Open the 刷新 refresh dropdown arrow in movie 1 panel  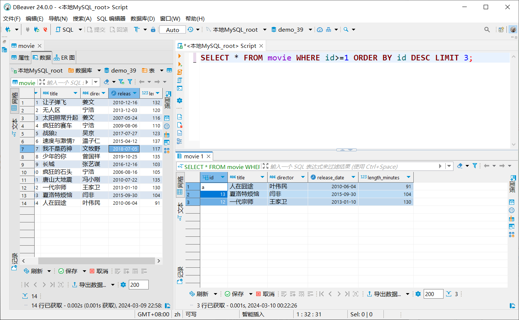pos(216,294)
